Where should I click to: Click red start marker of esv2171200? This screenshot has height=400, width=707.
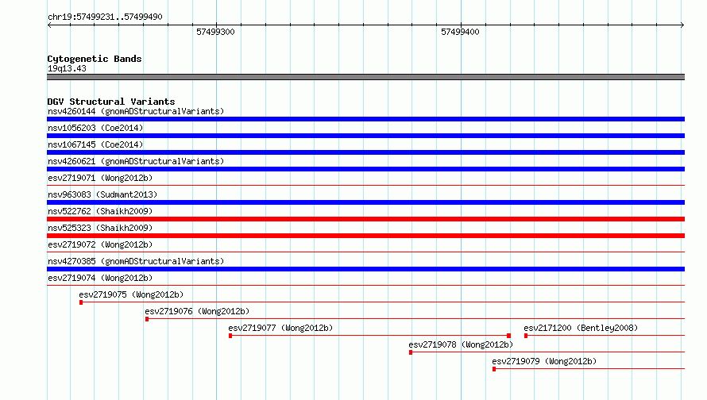coord(526,336)
